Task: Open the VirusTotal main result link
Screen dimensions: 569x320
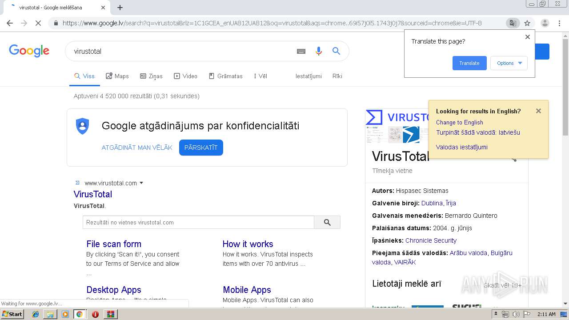Action: pyautogui.click(x=93, y=194)
